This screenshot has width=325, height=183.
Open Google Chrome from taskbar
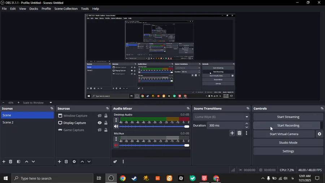pos(123,178)
